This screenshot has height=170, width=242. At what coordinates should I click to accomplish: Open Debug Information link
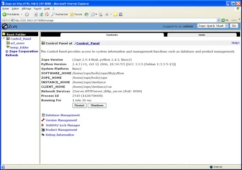point(60,135)
